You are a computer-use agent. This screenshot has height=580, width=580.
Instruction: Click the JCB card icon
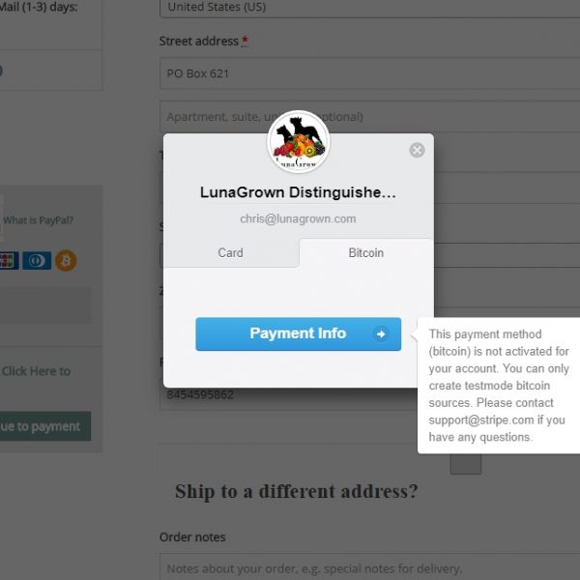click(8, 261)
